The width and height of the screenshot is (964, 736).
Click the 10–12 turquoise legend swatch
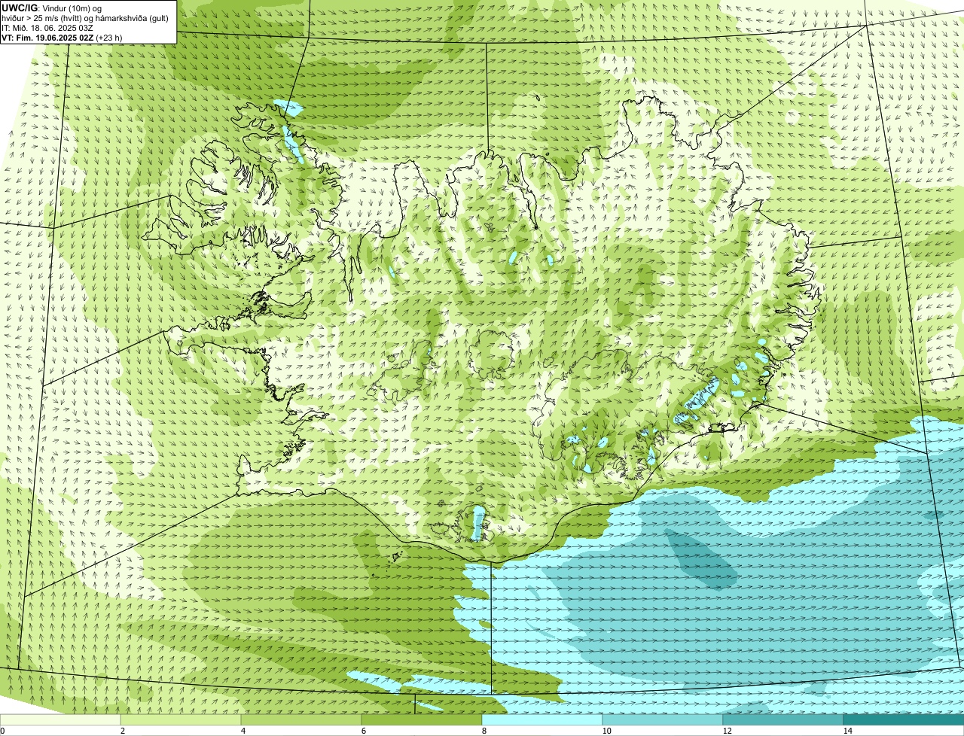(663, 719)
